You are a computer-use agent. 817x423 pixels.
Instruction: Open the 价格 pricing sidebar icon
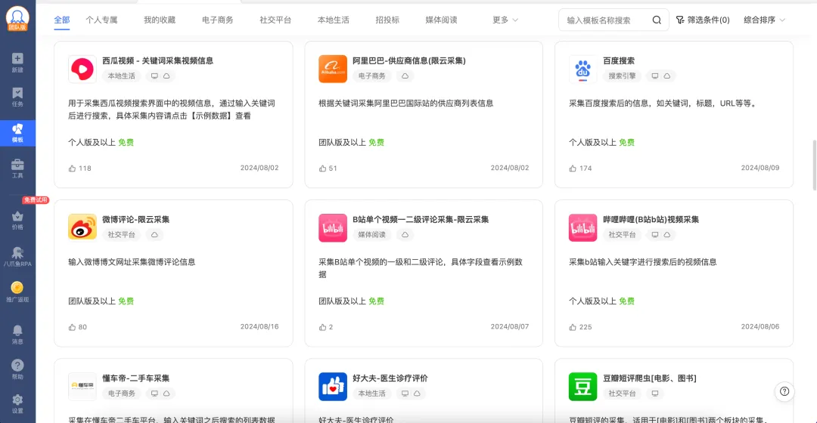tap(17, 220)
